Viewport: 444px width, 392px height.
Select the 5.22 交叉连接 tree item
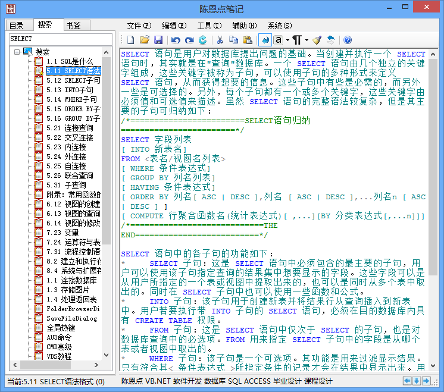[70, 137]
